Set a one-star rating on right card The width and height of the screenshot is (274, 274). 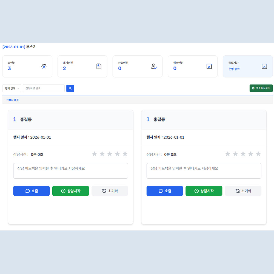point(228,154)
